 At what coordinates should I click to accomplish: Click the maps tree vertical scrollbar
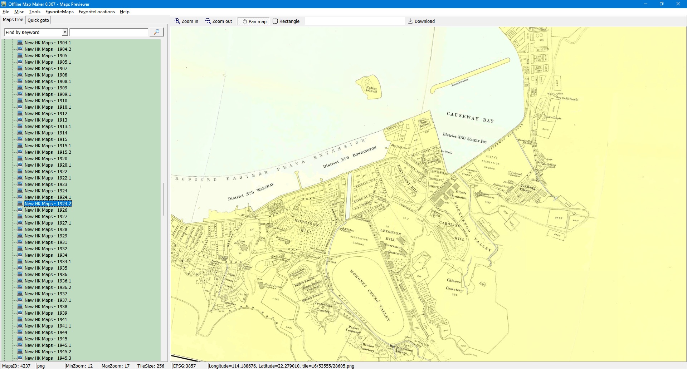[x=164, y=199]
